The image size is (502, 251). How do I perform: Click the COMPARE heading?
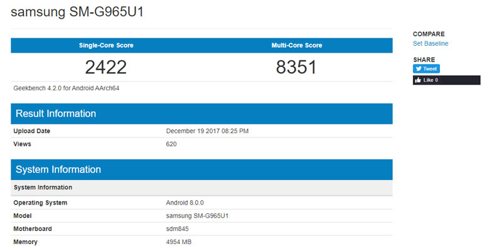[429, 34]
